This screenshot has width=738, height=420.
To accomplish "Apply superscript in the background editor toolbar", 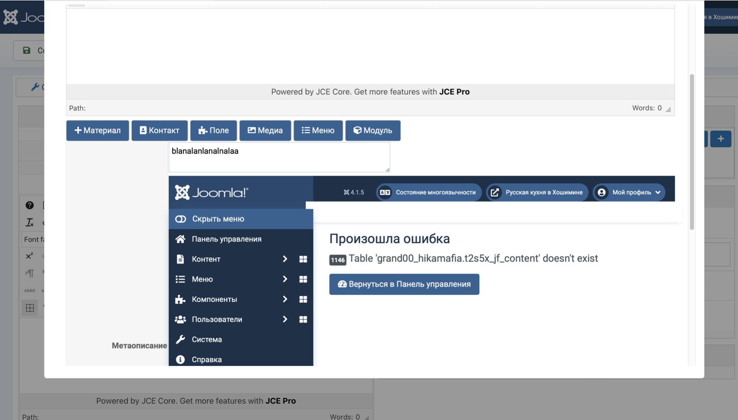I will coord(30,255).
